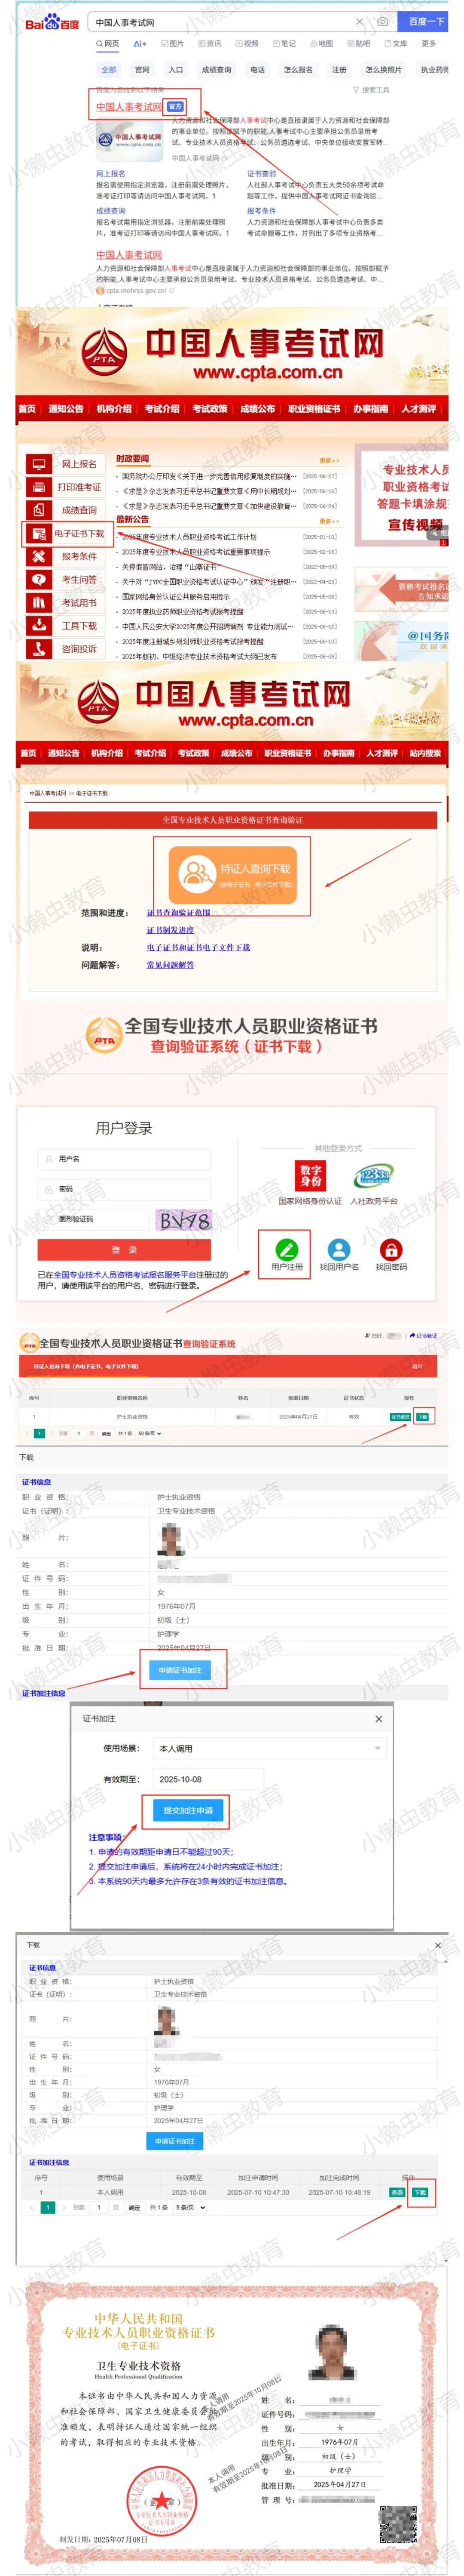
Task: Click the 百度一下 search button
Action: click(x=426, y=21)
